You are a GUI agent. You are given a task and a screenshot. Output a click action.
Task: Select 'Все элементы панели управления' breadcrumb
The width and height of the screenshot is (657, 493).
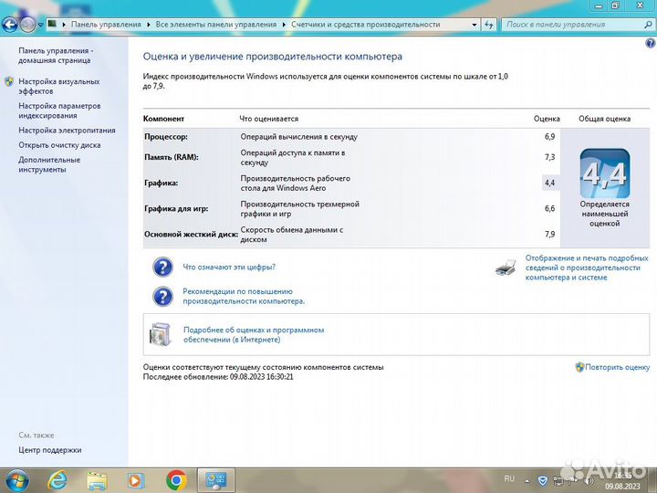tap(215, 25)
